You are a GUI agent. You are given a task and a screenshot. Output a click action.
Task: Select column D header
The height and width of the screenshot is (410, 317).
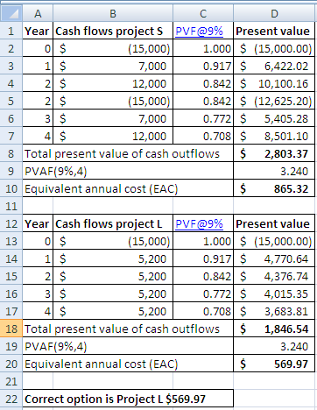click(x=274, y=13)
